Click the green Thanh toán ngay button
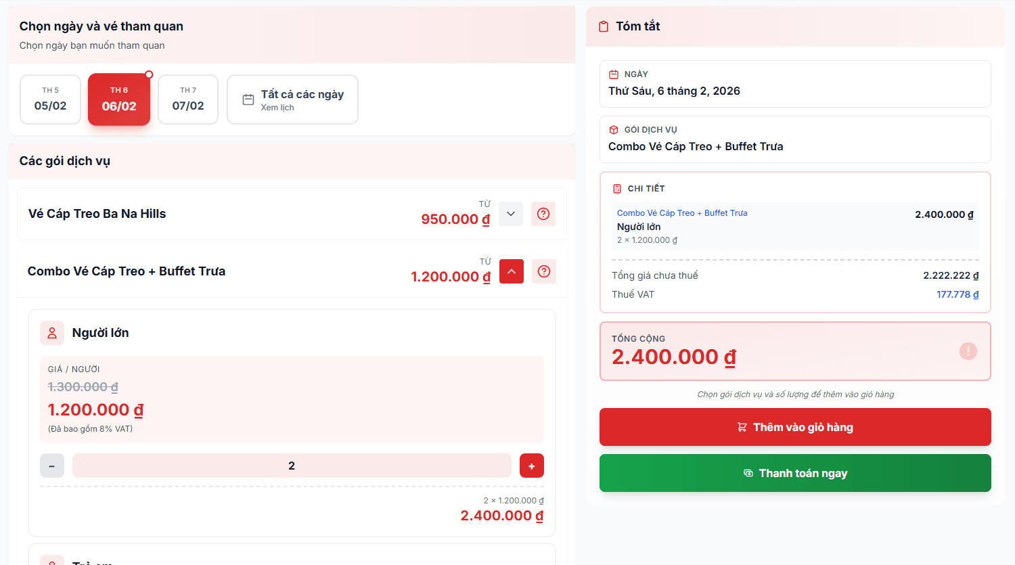The image size is (1015, 565). tap(795, 473)
